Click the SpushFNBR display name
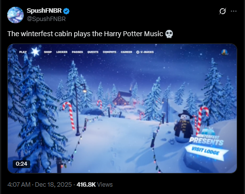The width and height of the screenshot is (245, 194). 44,11
